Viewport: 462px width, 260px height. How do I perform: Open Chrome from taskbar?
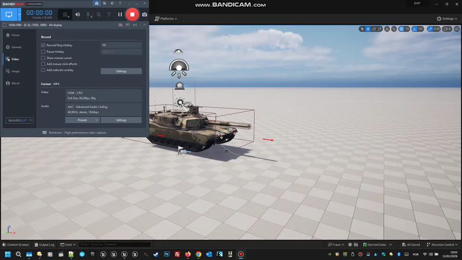coord(198,254)
